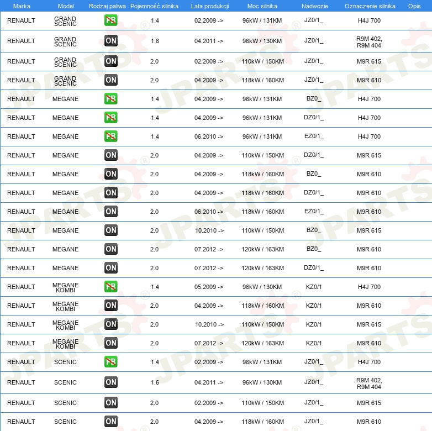432x431 pixels.
Task: Click the Moc silnika column header
Action: tap(262, 6)
